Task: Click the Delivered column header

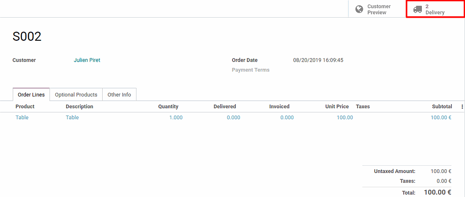Action: pyautogui.click(x=225, y=107)
